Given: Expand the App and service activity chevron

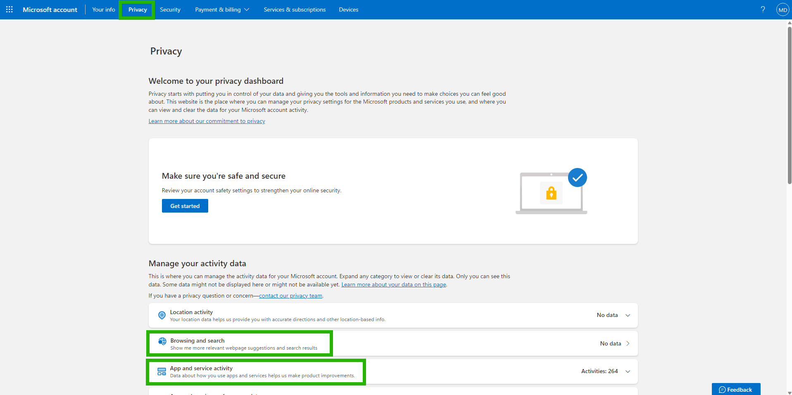Looking at the screenshot, I should [x=628, y=371].
